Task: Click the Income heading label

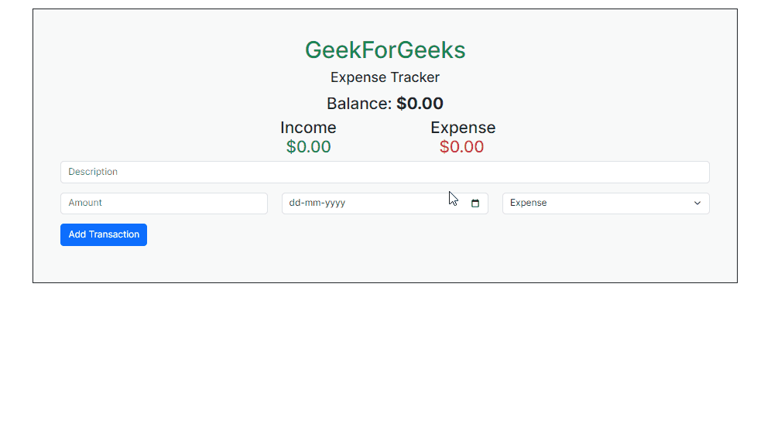Action: tap(308, 128)
